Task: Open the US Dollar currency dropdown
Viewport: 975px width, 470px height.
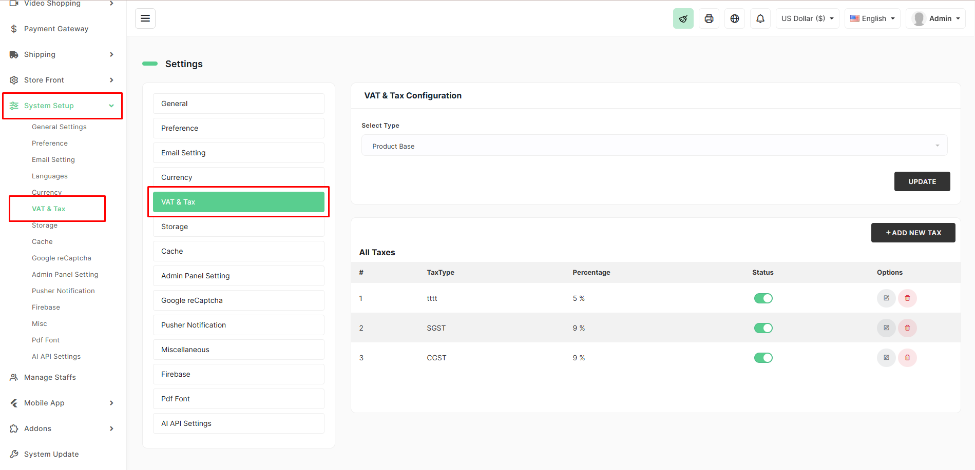Action: pos(807,18)
